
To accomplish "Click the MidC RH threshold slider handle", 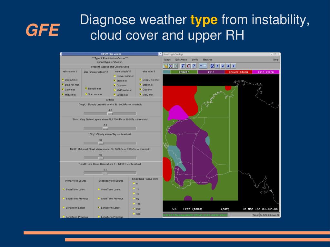I will (x=101, y=158).
